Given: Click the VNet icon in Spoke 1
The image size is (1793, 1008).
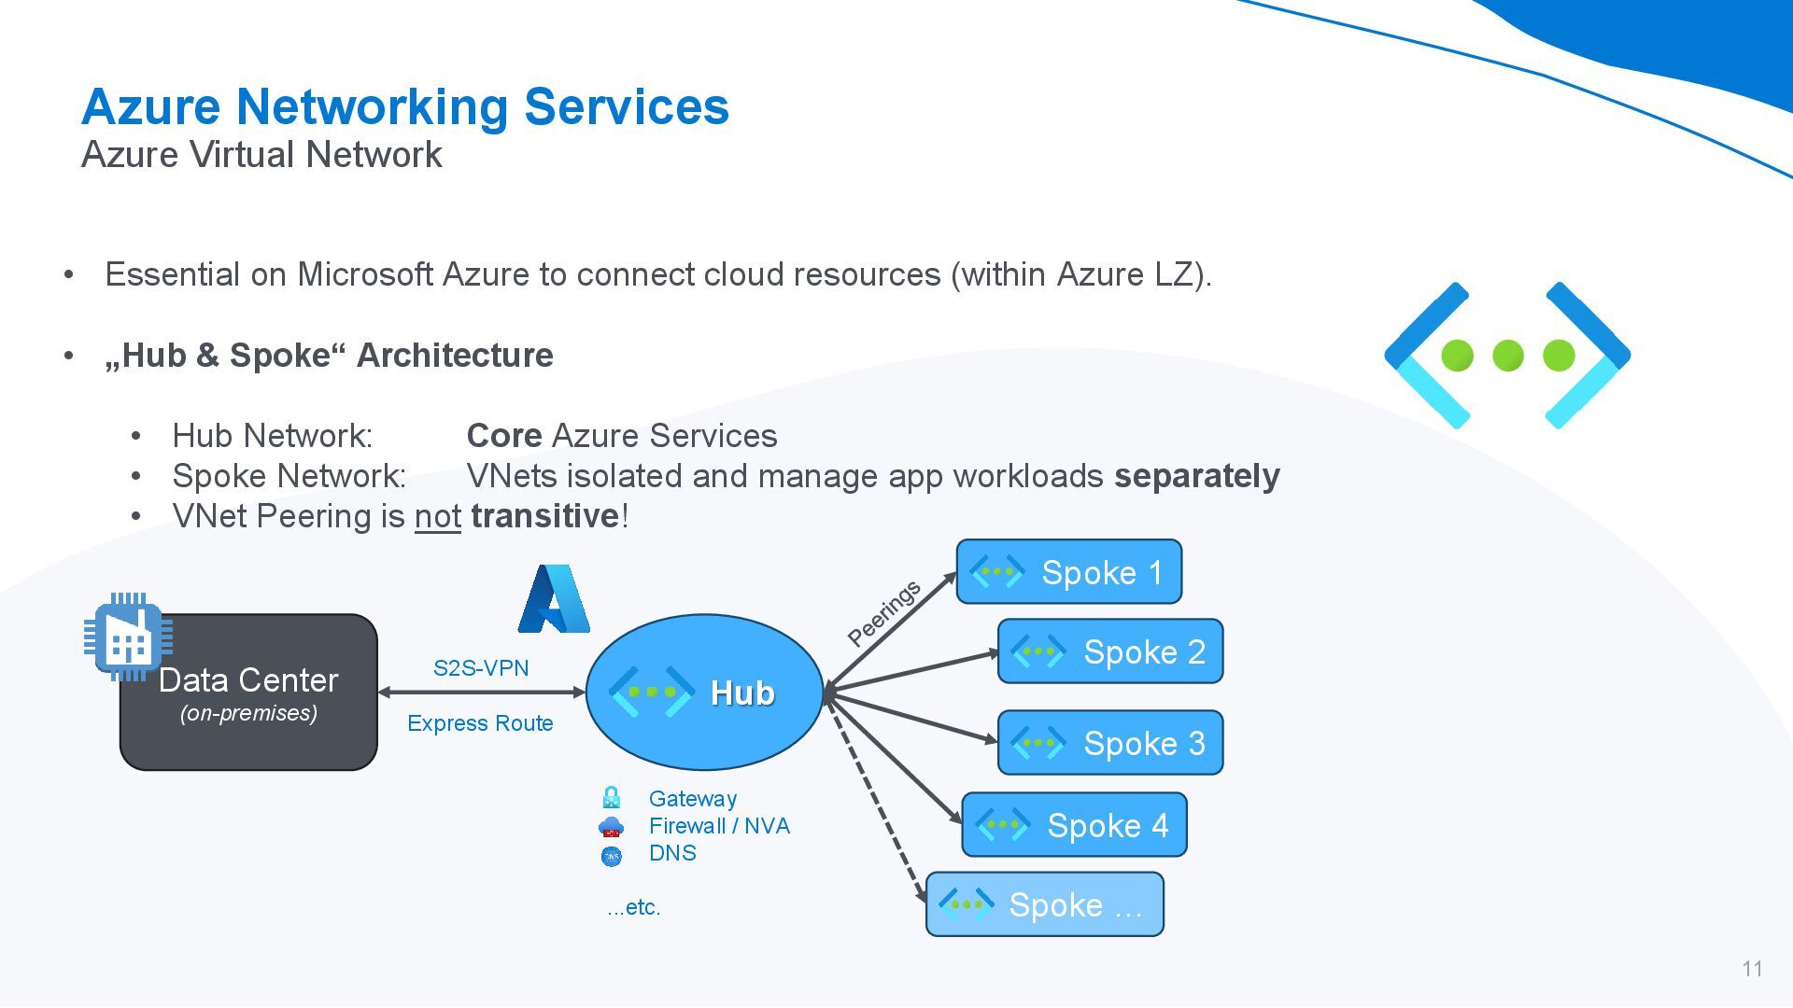Looking at the screenshot, I should 996,571.
